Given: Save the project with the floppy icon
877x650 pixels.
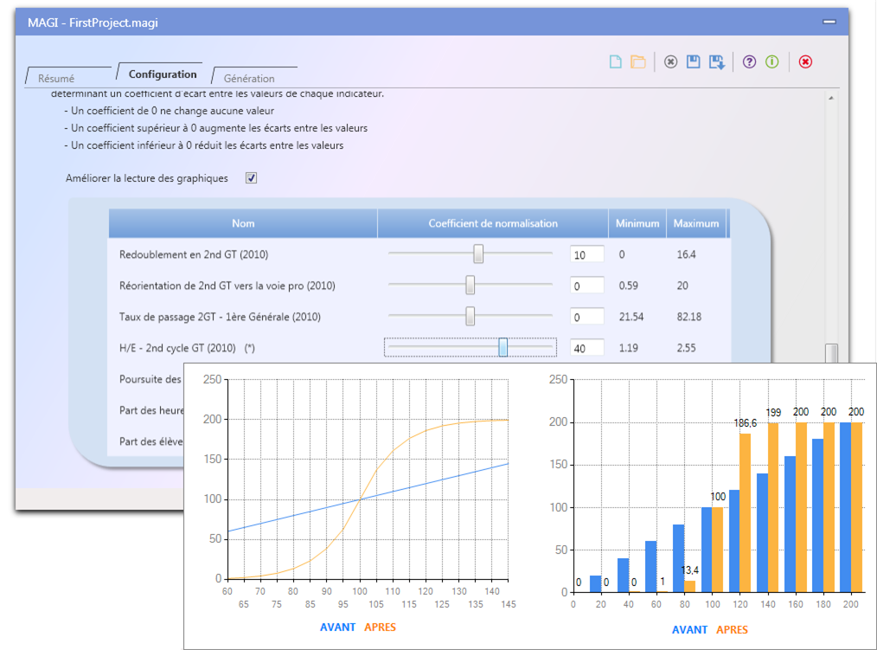Looking at the screenshot, I should 693,61.
